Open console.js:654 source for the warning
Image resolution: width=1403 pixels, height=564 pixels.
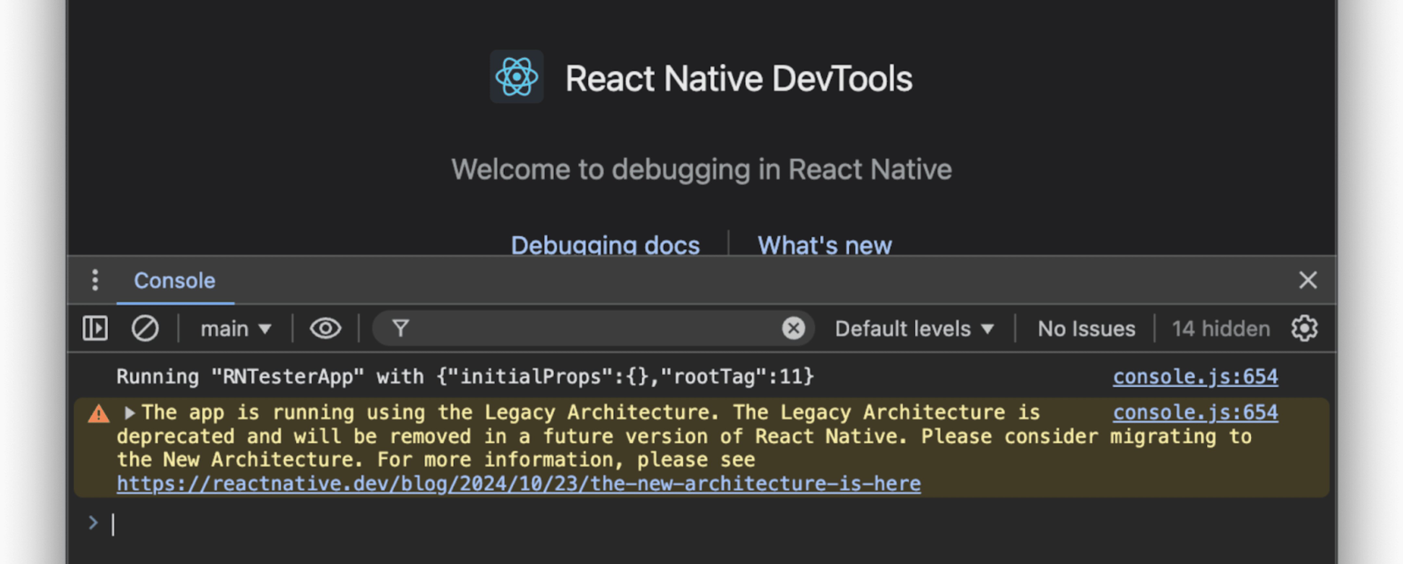tap(1195, 412)
